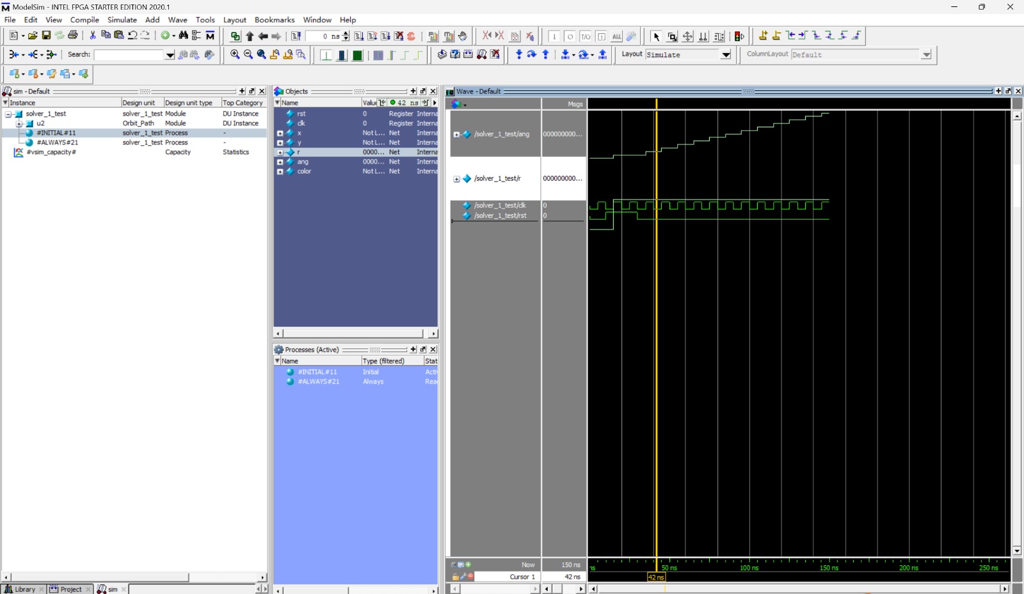Save using the floppy disk icon
Screen dimensions: 1024x594
click(x=46, y=36)
